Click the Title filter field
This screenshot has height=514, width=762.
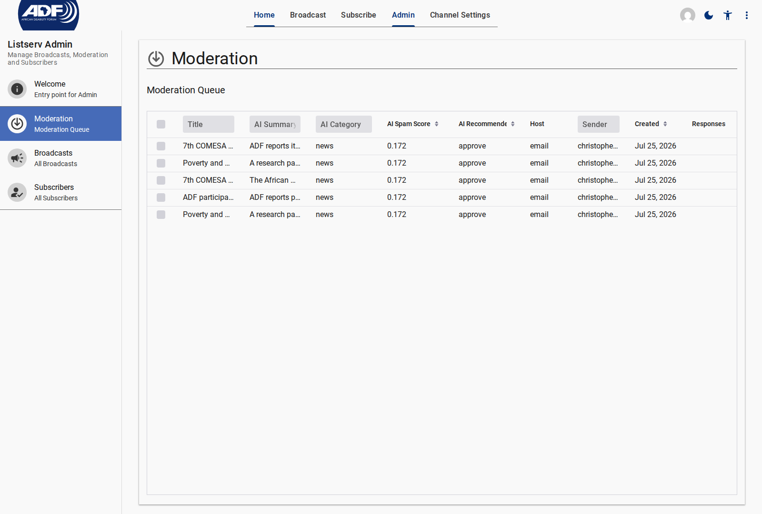[x=209, y=124]
